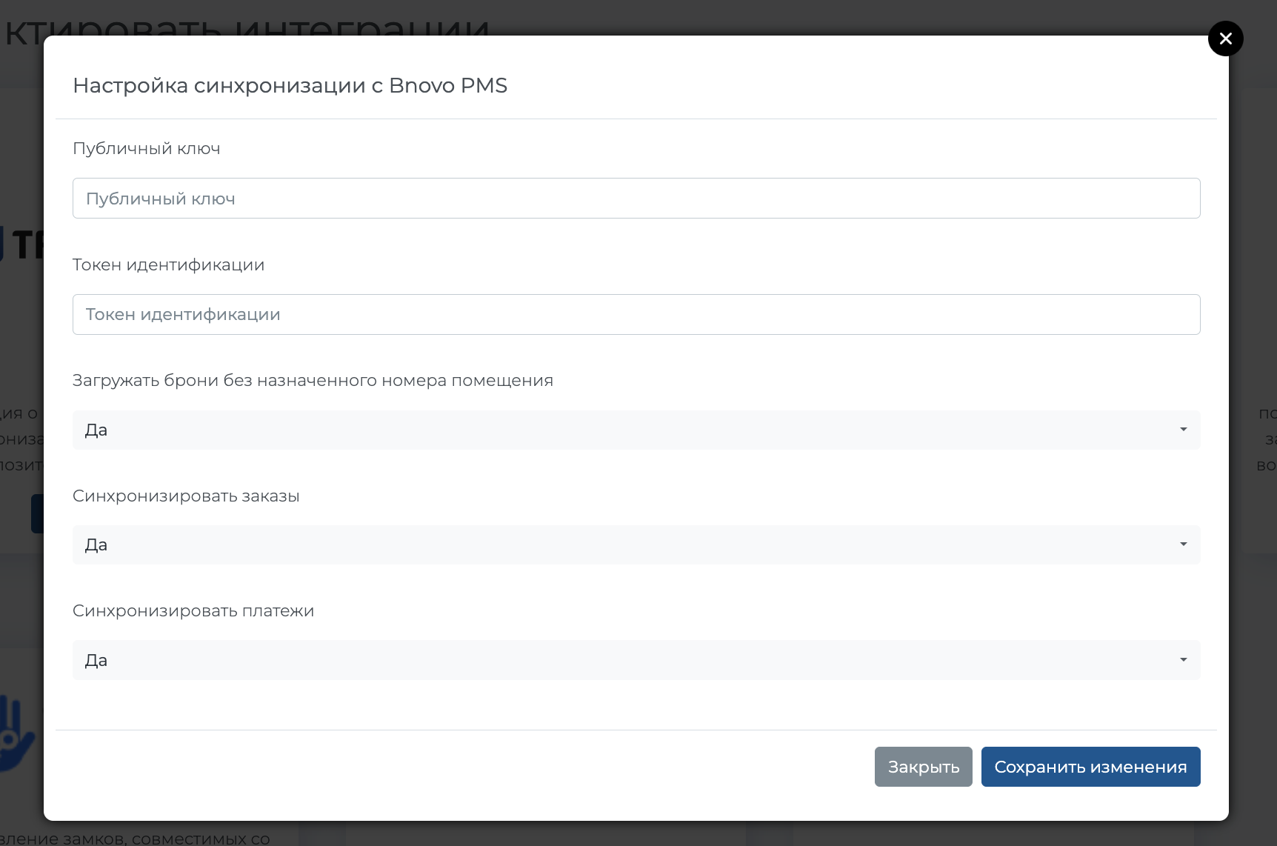
Task: Click the Закрыть button
Action: tap(923, 767)
